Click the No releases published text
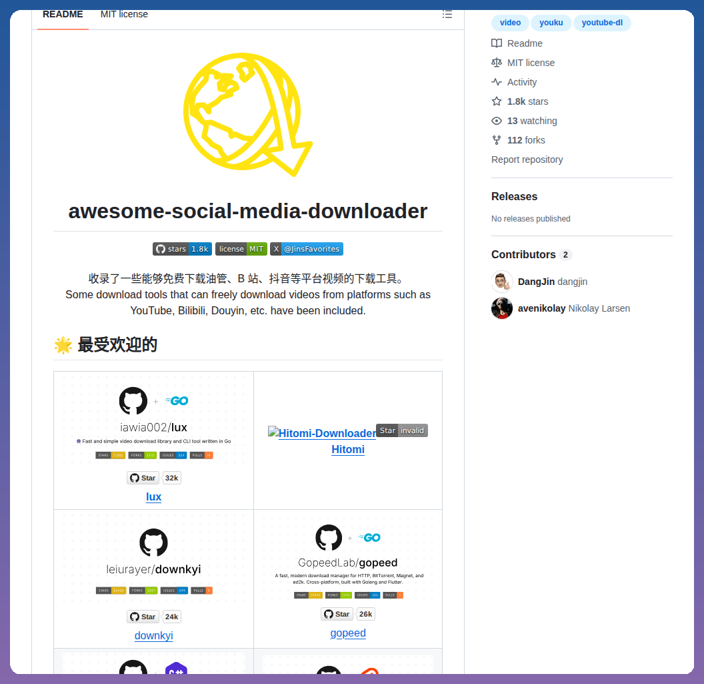This screenshot has width=704, height=684. coord(531,218)
